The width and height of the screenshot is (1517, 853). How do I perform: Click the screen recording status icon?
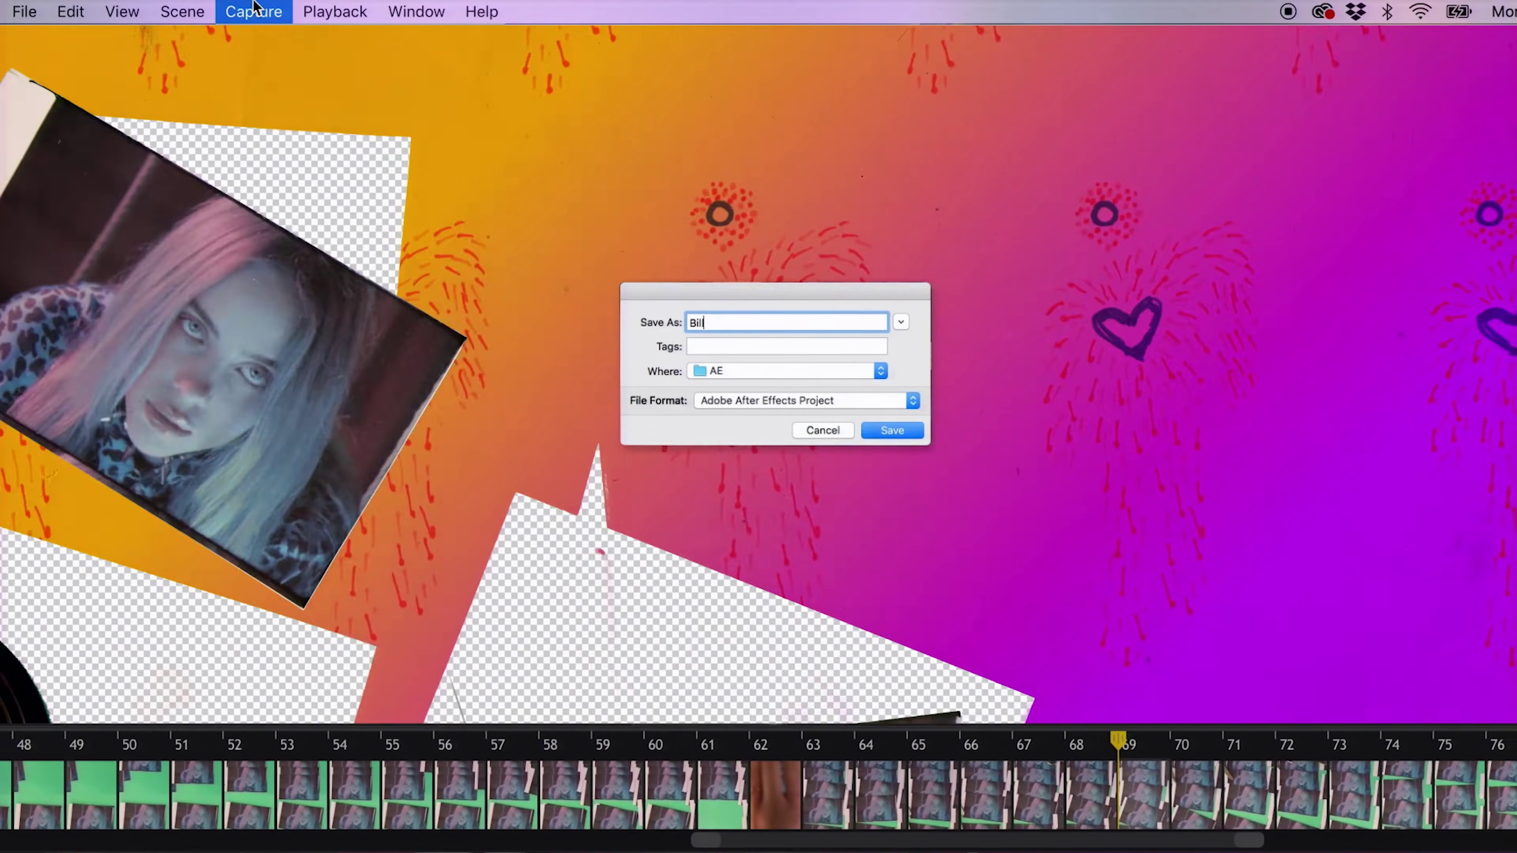(x=1288, y=12)
